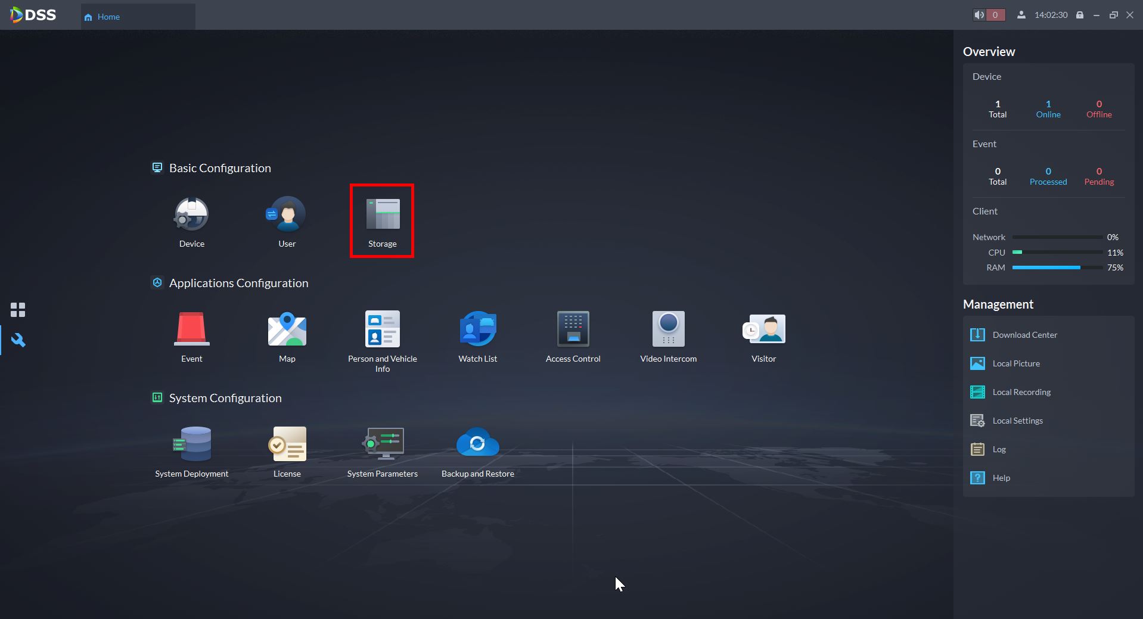This screenshot has width=1143, height=619.
Task: Toggle the alarm sound speaker icon
Action: click(x=979, y=15)
